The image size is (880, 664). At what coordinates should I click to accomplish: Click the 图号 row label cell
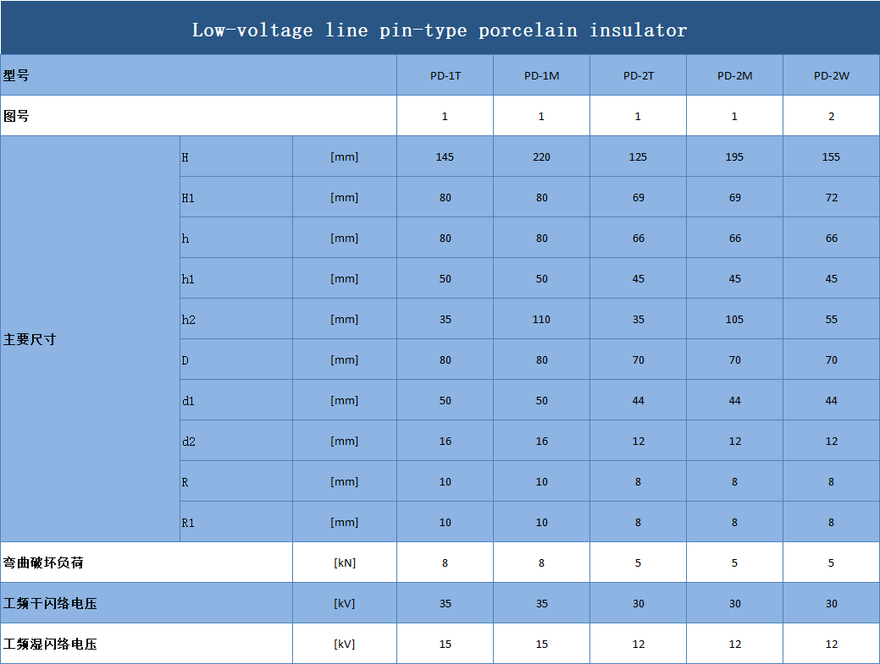coord(17,116)
